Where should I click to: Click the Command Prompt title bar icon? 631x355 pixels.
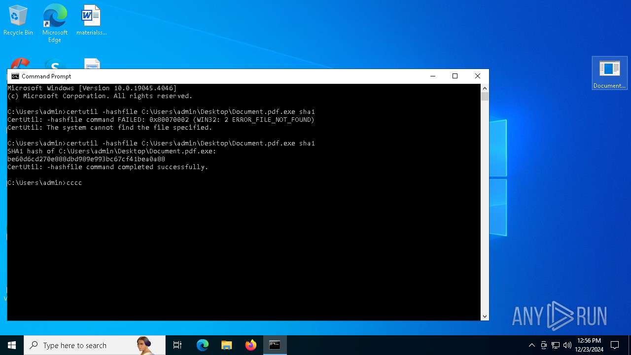point(15,76)
